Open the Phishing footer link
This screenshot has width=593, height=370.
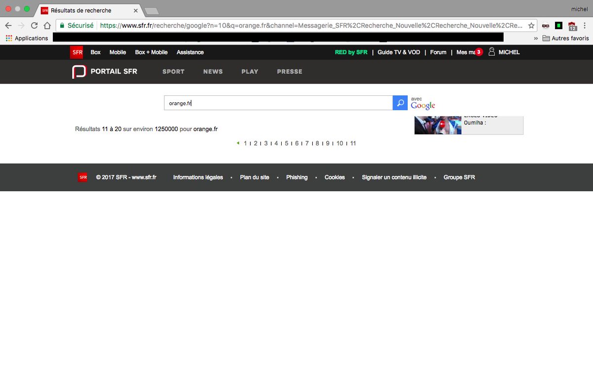pos(297,177)
